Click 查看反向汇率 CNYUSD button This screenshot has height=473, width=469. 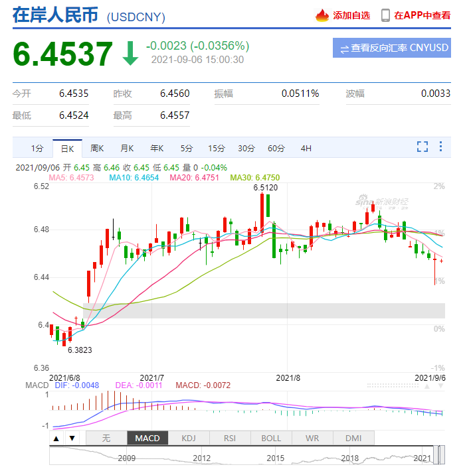[x=392, y=48]
